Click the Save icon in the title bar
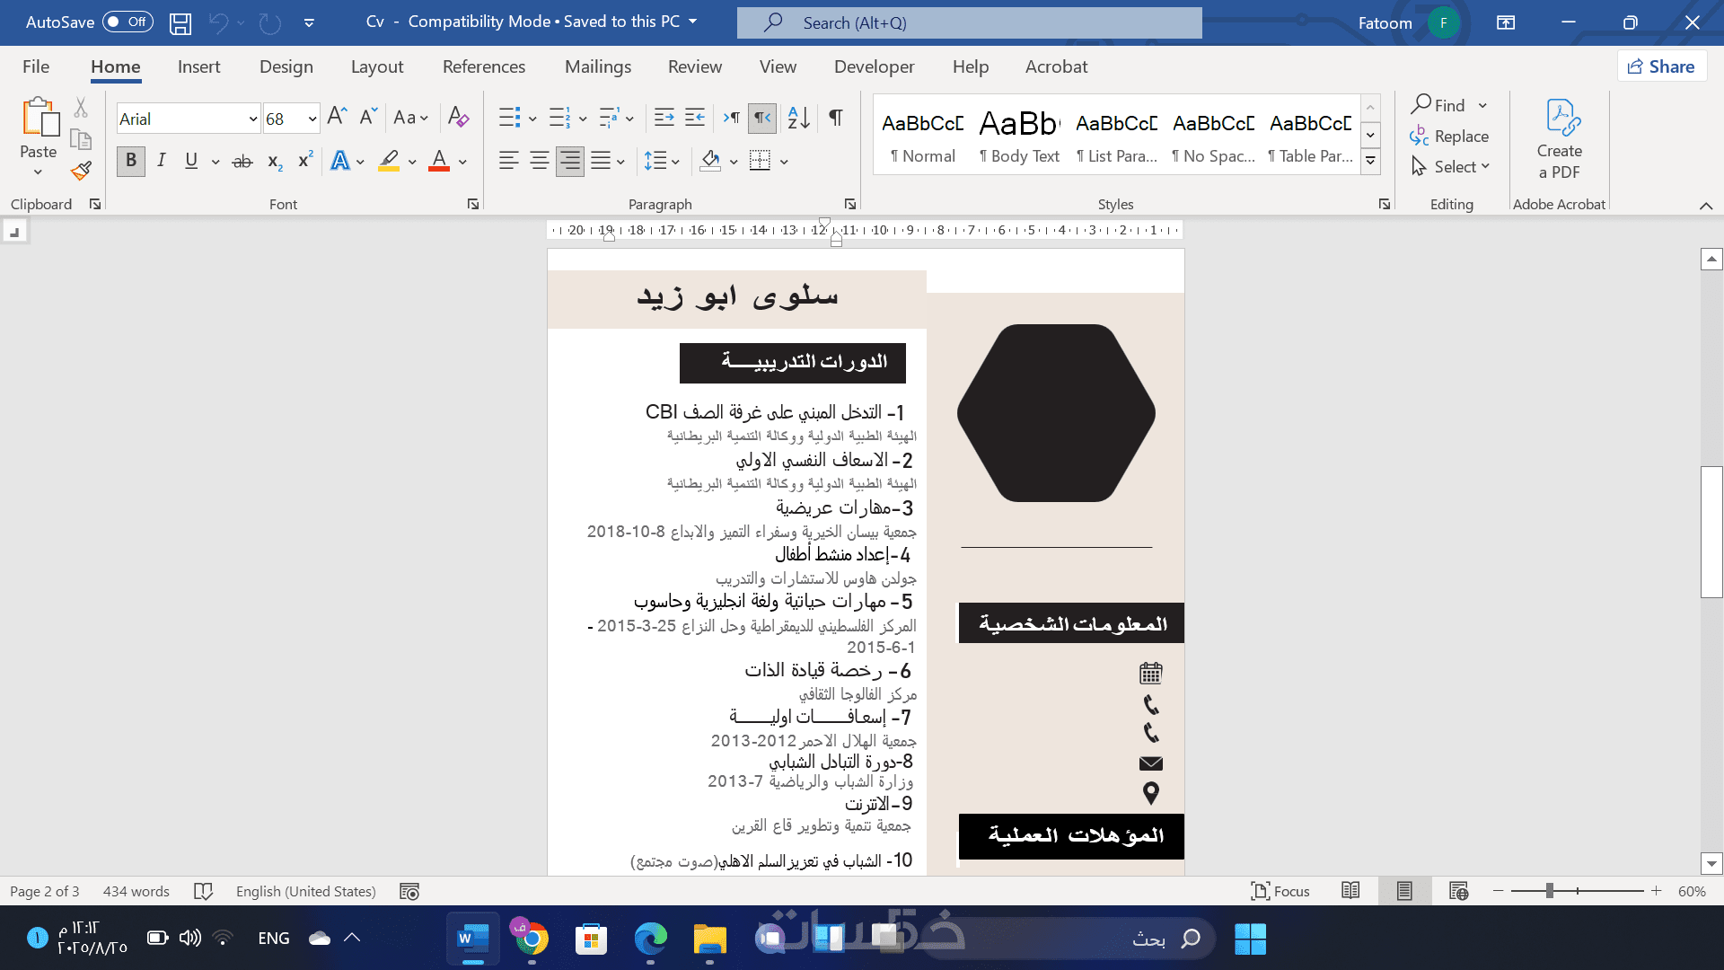Viewport: 1724px width, 970px height. [x=180, y=22]
